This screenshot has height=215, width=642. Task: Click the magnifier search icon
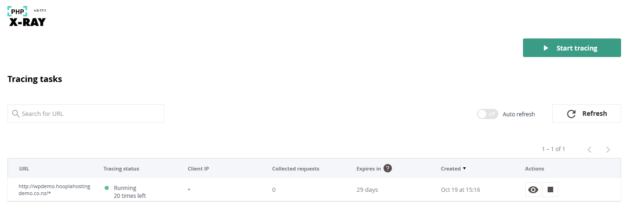(x=16, y=114)
